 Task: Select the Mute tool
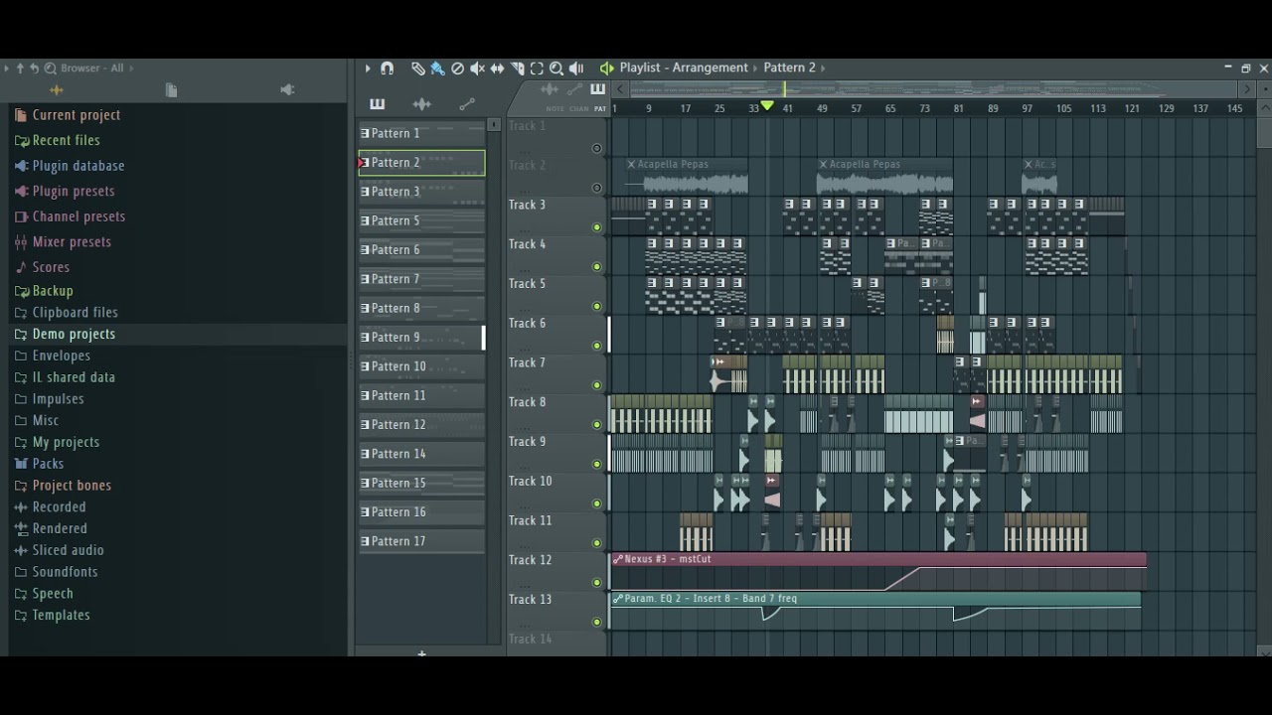[x=477, y=68]
